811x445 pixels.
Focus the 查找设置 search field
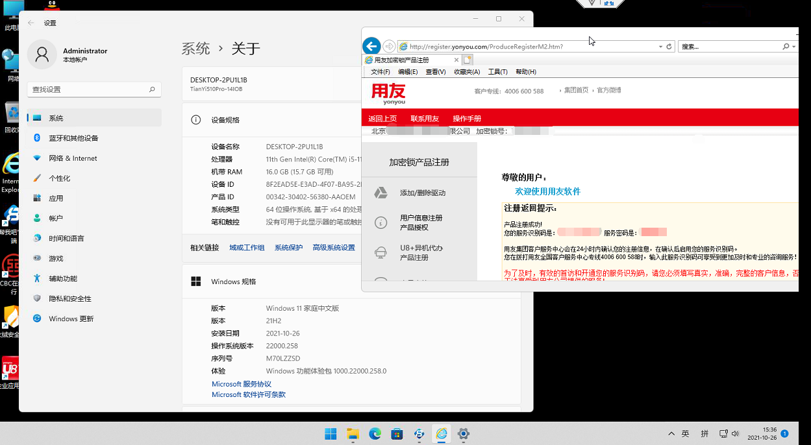point(94,90)
